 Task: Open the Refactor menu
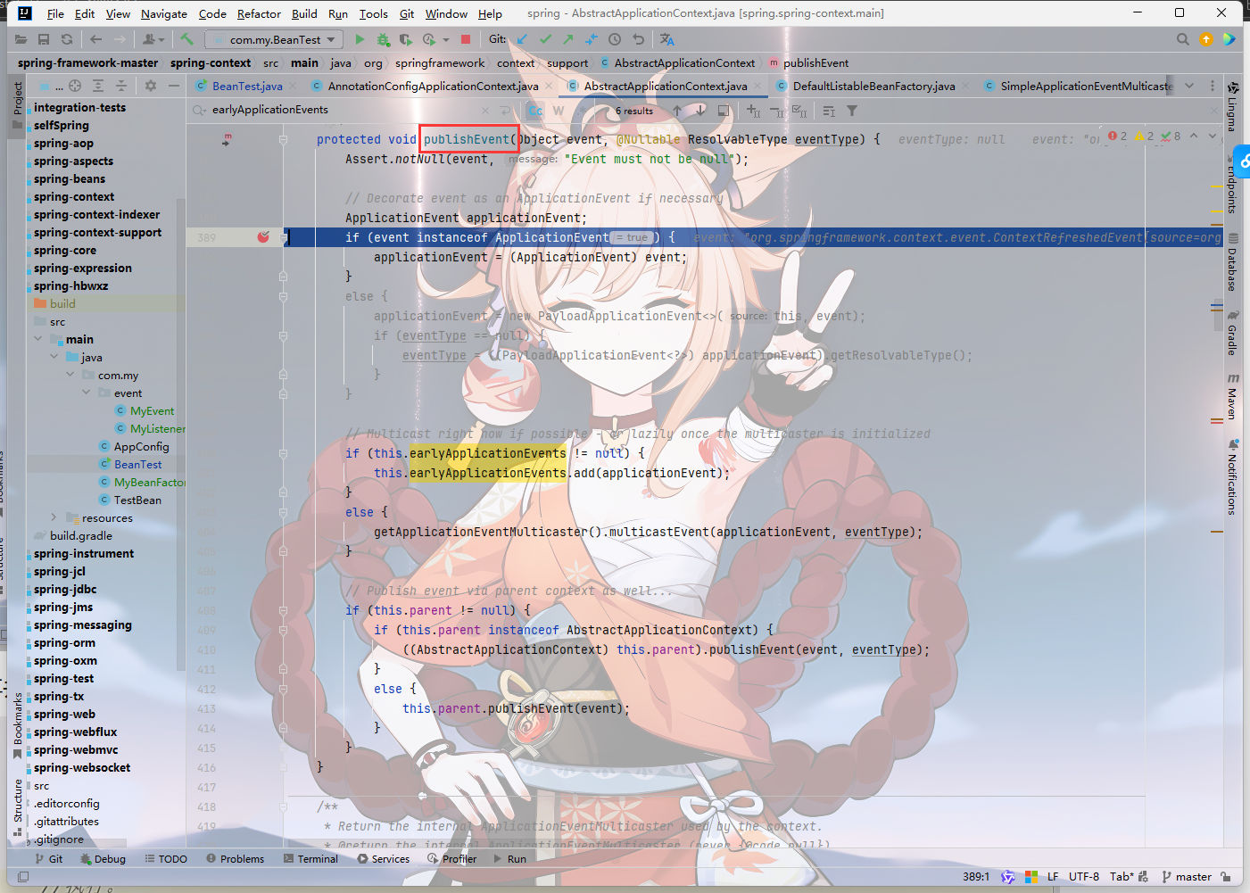pos(259,13)
